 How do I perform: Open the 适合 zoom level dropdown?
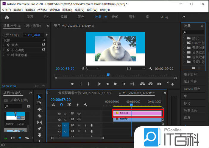coord(91,69)
